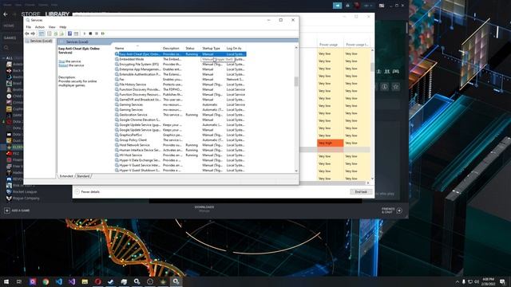Click the down arrow of Services list scrollbar
The width and height of the screenshot is (511, 287).
click(x=296, y=171)
